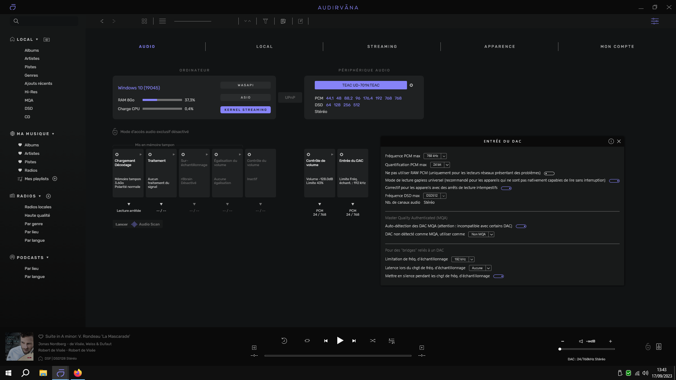Open the LOCAL settings tab
The width and height of the screenshot is (676, 380).
(x=264, y=46)
